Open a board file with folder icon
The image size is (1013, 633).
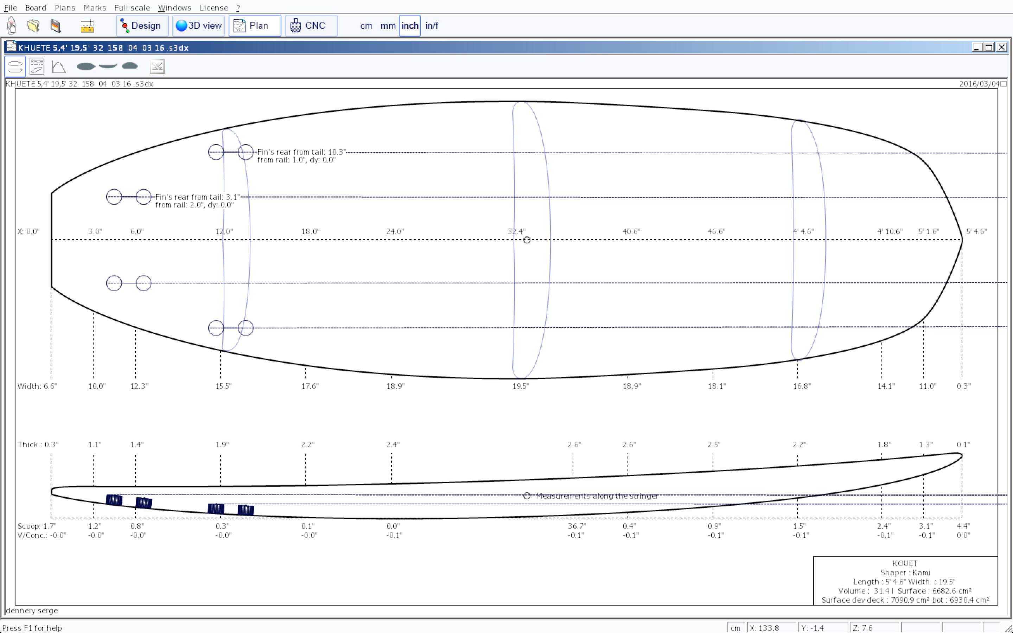tap(33, 26)
